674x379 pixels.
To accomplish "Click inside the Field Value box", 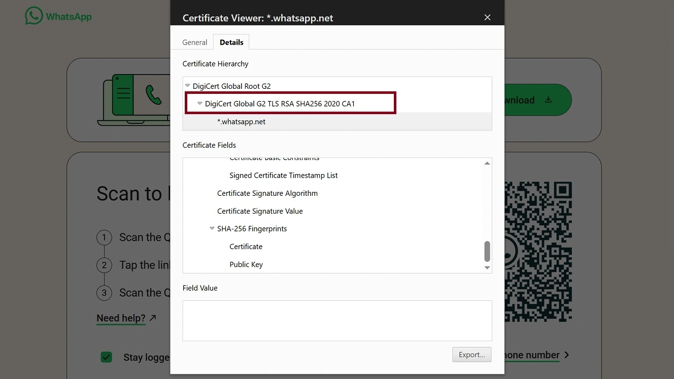I will 337,321.
